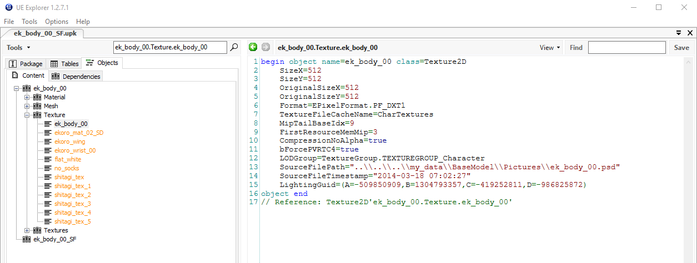Screen dimensions: 697x263
Task: Switch to the Package tab
Action: (26, 64)
